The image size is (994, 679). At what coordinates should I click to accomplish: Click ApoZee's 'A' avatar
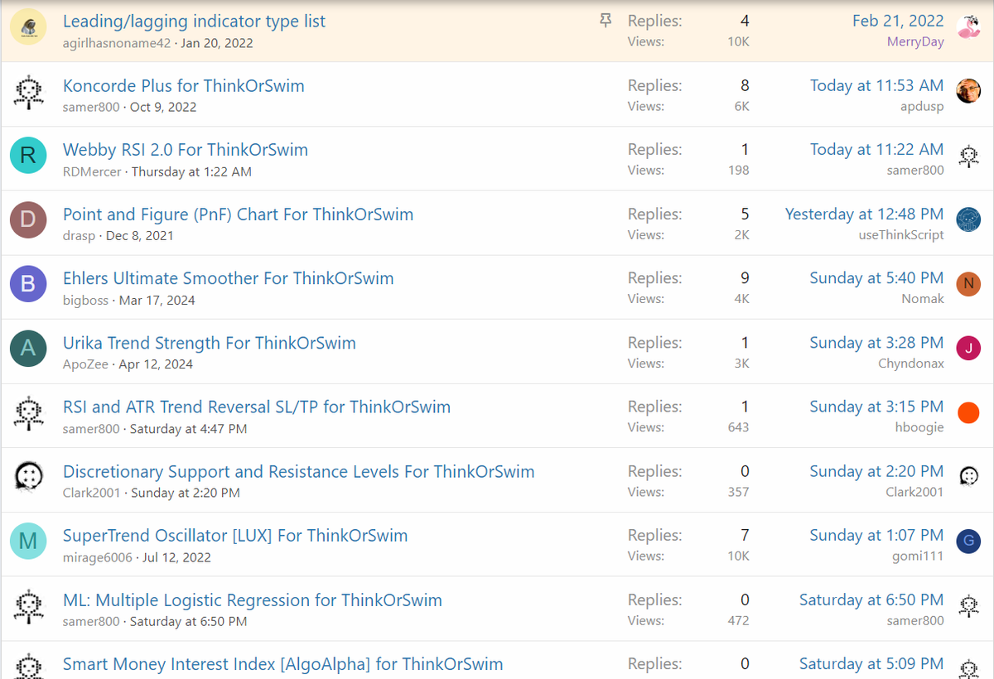(x=28, y=348)
